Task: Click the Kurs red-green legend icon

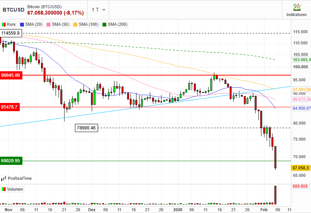Action: [x=4, y=24]
